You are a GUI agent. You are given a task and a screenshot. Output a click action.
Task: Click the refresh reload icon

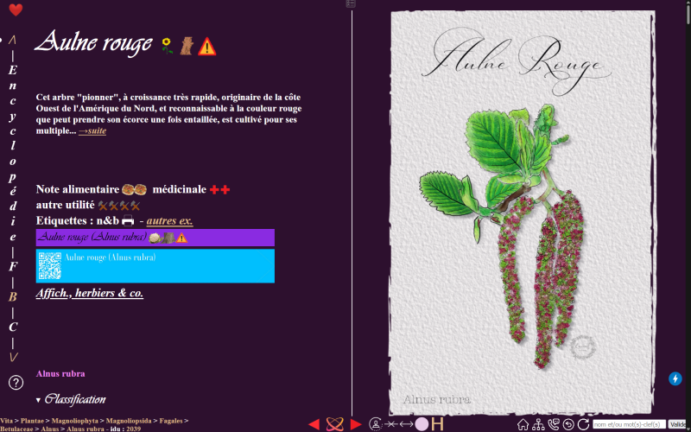[584, 424]
